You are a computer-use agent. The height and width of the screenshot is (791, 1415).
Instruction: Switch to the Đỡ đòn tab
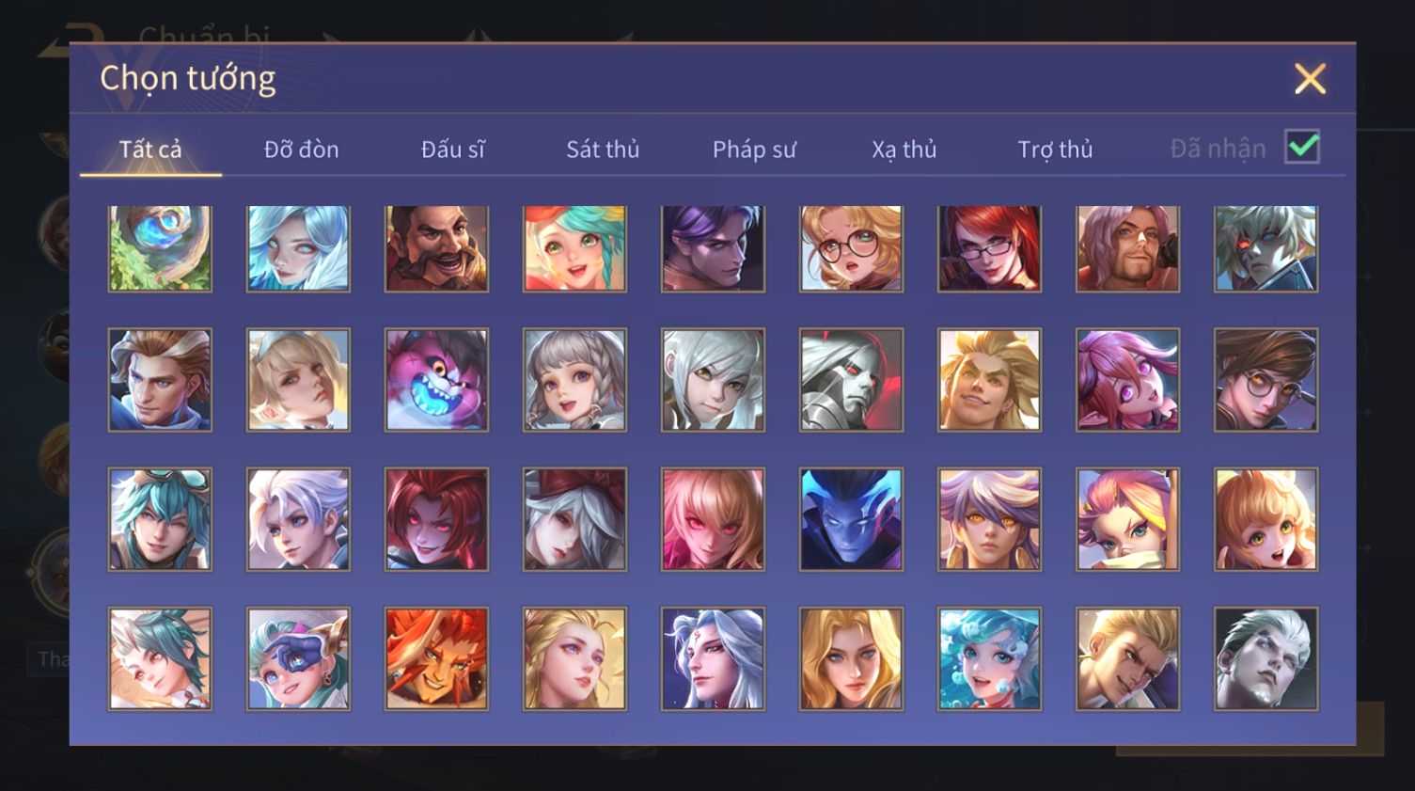[301, 150]
